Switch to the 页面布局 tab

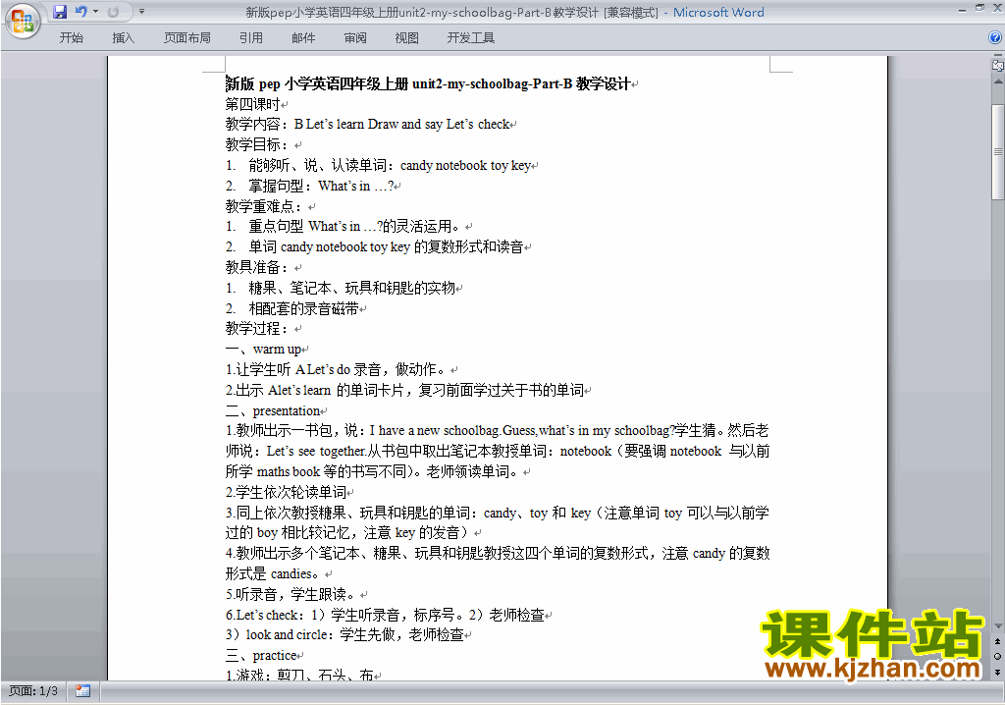[187, 38]
